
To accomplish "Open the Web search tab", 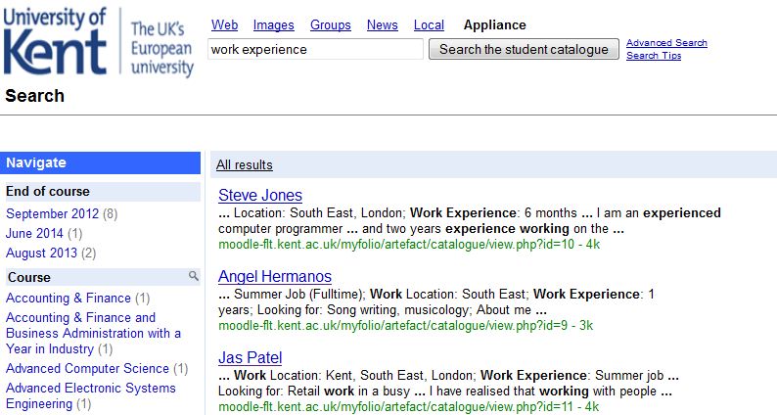I will [225, 24].
